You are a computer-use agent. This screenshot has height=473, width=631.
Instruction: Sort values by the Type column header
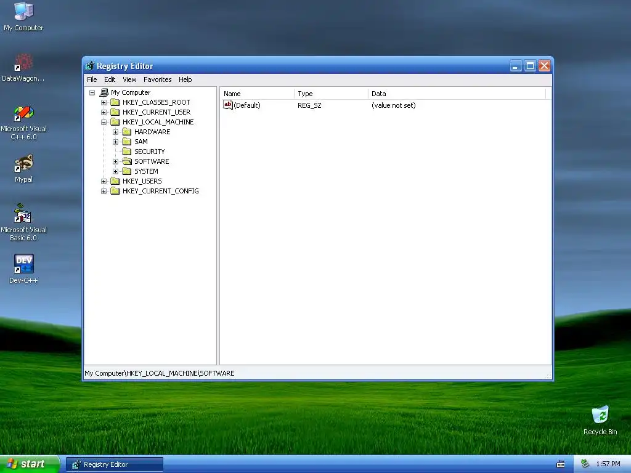pyautogui.click(x=331, y=94)
